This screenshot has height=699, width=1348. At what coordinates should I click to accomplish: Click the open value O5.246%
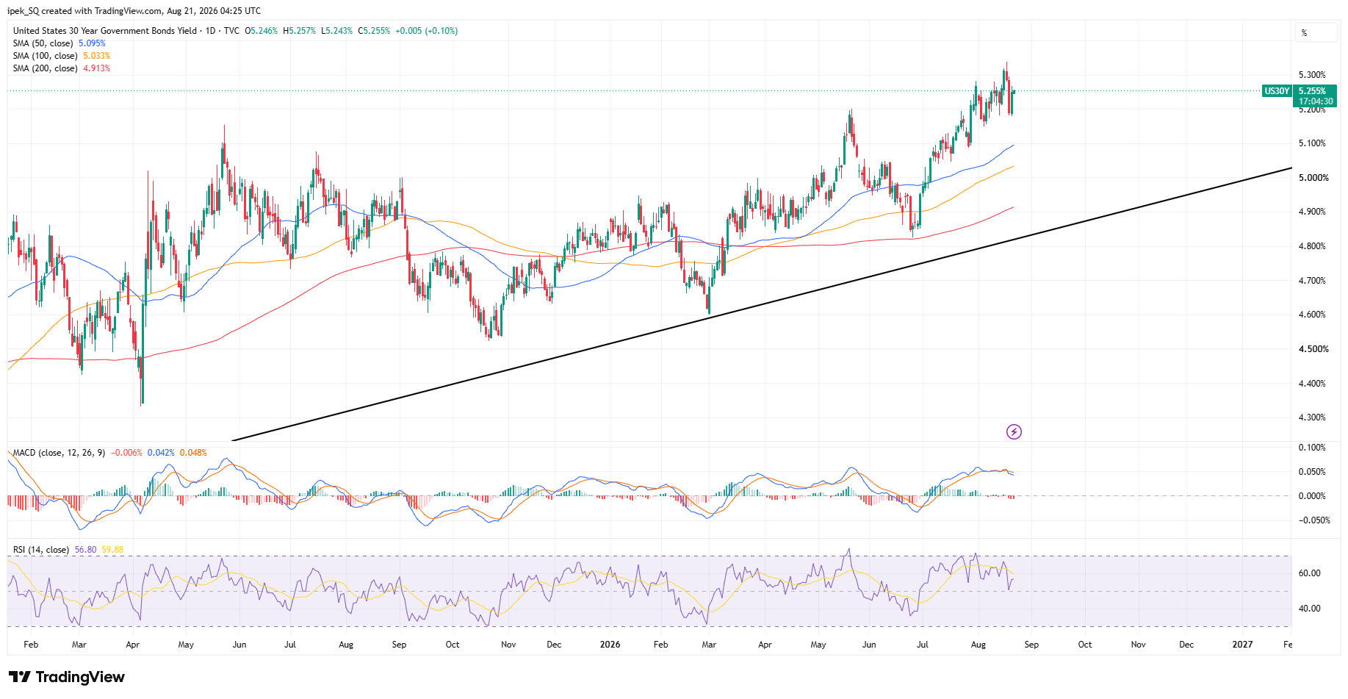(262, 31)
